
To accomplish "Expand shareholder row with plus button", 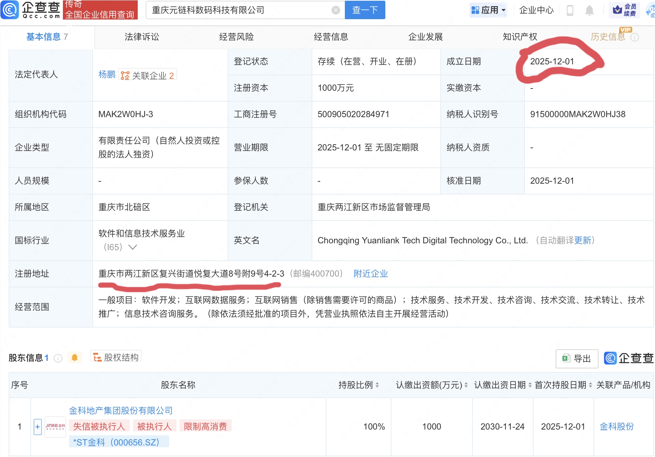I will 38,427.
